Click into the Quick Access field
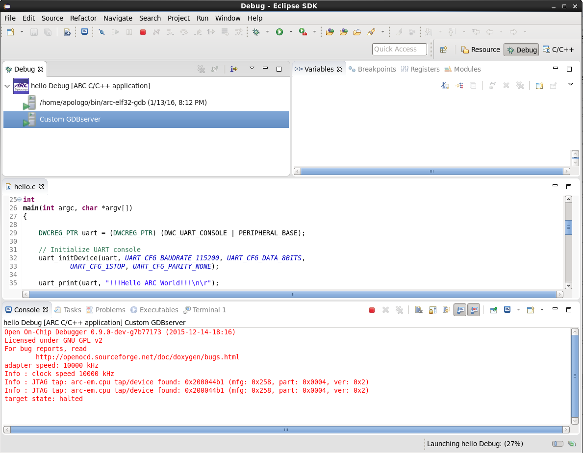Viewport: 583px width, 453px height. (x=399, y=49)
